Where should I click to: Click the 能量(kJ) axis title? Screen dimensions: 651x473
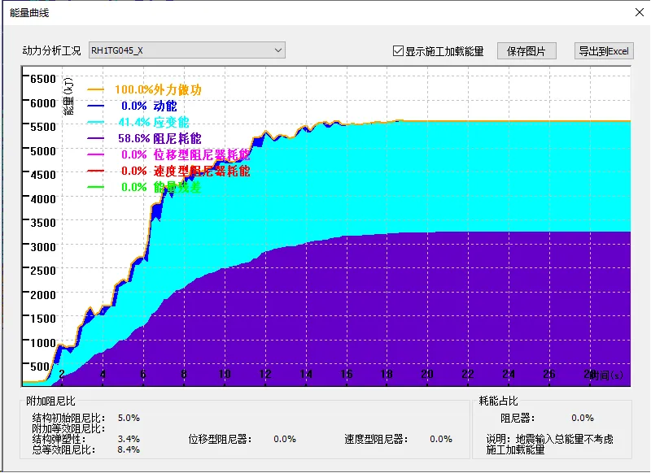pyautogui.click(x=68, y=96)
